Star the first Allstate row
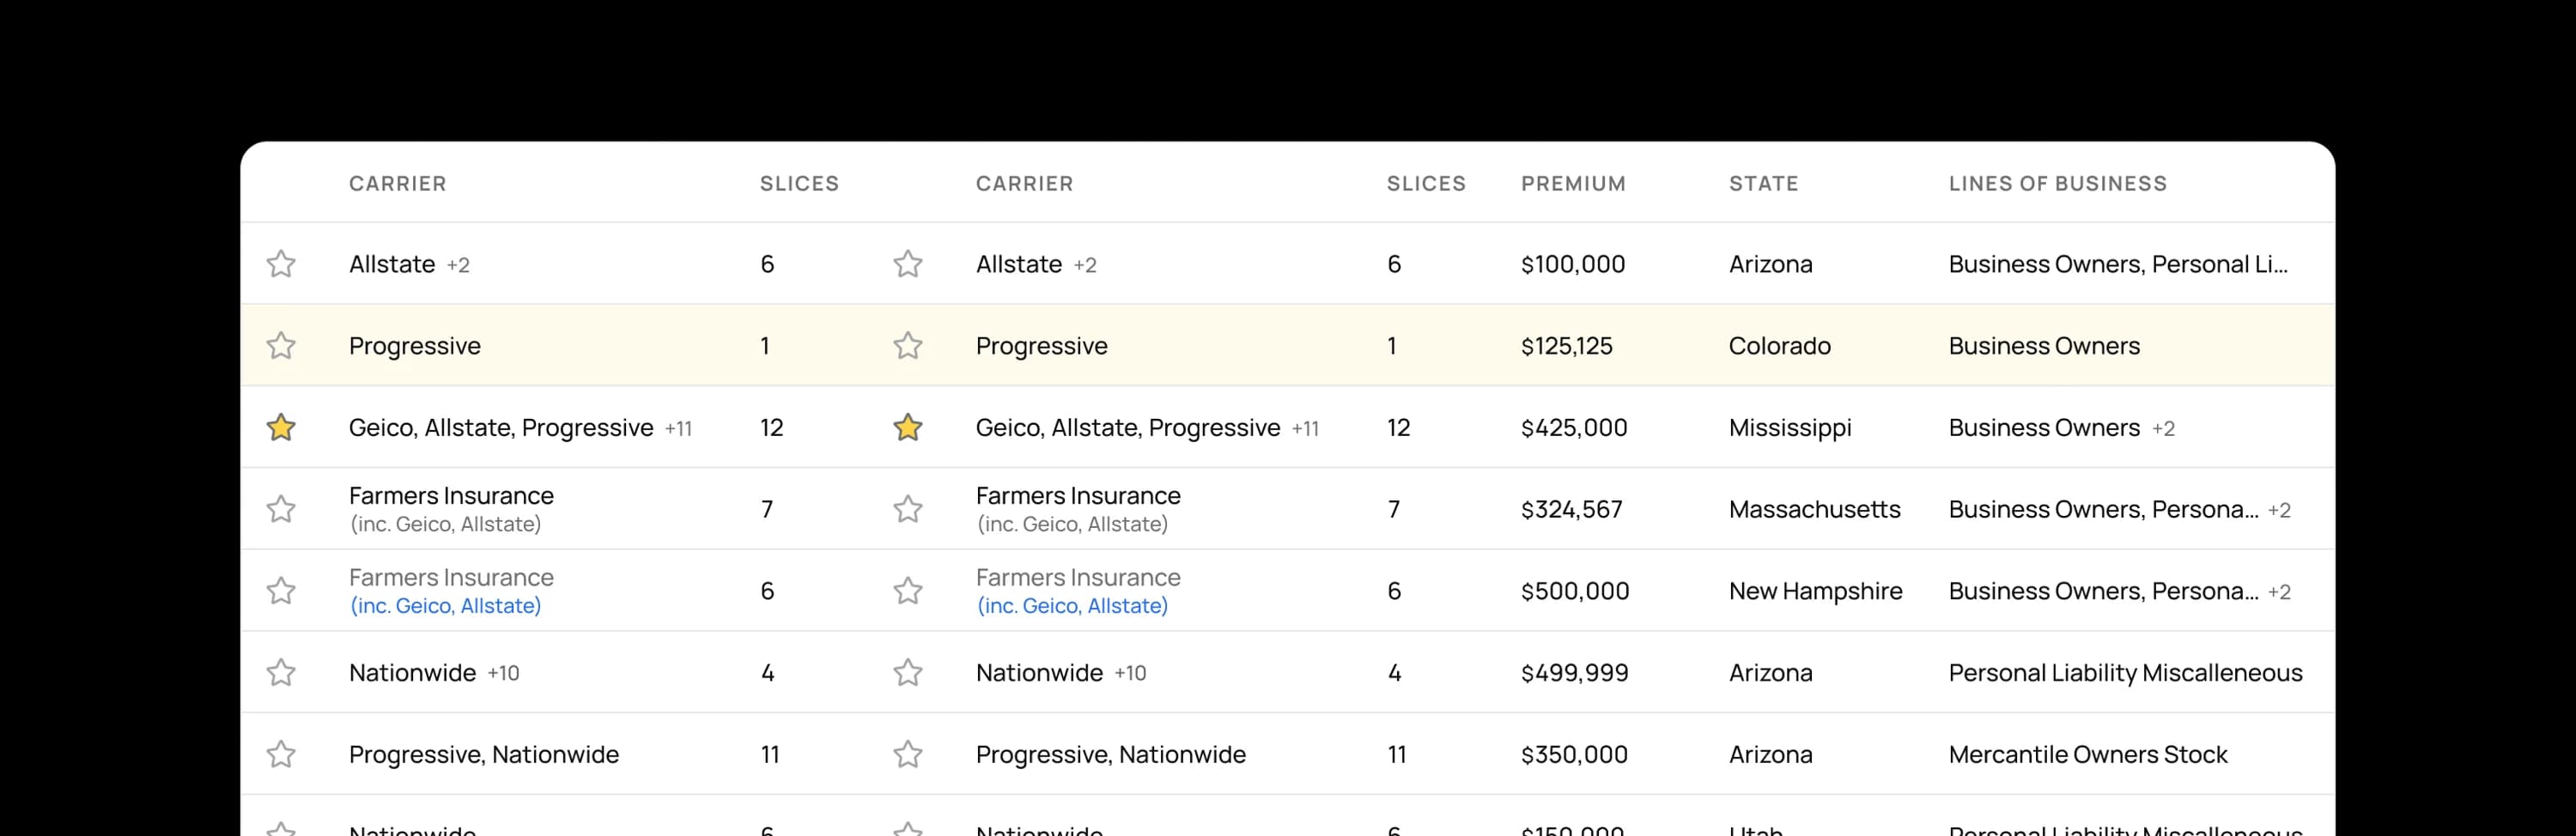The image size is (2576, 836). (x=281, y=264)
